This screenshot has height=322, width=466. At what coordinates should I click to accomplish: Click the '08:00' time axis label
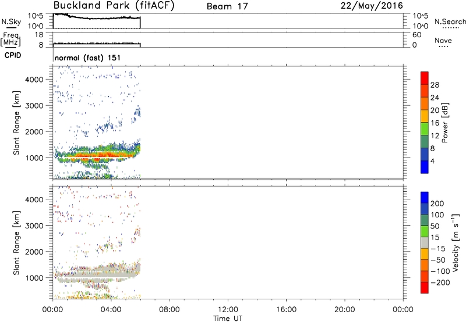(169, 310)
